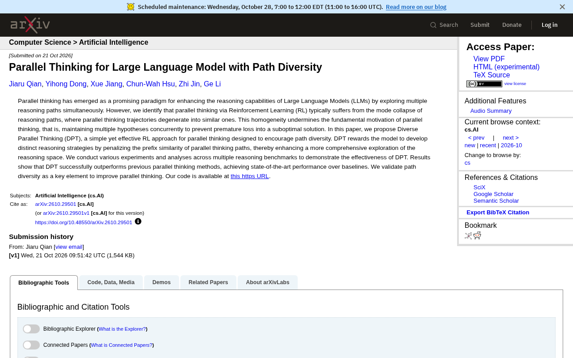The image size is (573, 358).
Task: Click the Creative Commons BY license badge
Action: click(484, 84)
